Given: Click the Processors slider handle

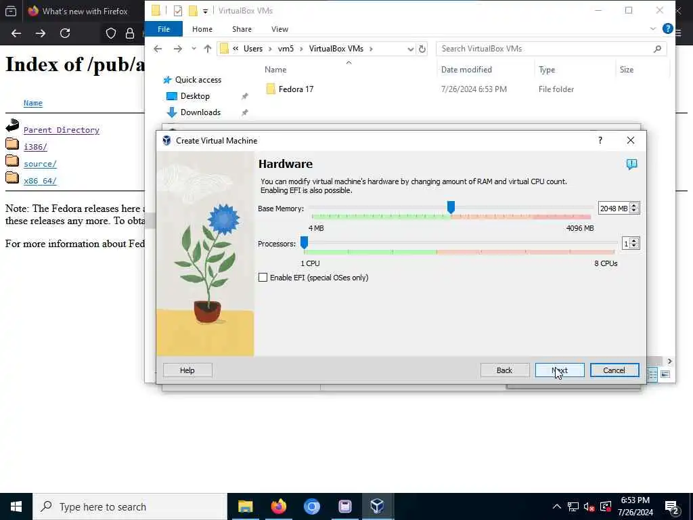Looking at the screenshot, I should [x=304, y=242].
